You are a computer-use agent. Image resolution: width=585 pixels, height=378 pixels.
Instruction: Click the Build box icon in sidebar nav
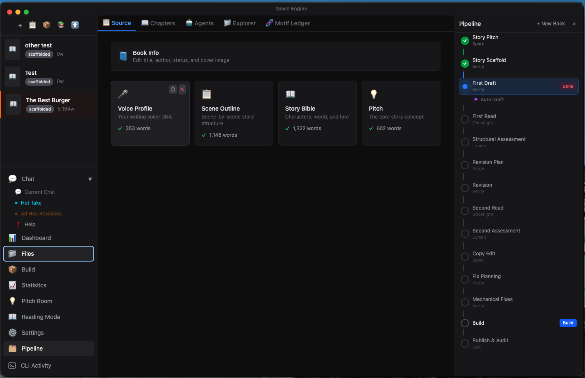coord(12,269)
